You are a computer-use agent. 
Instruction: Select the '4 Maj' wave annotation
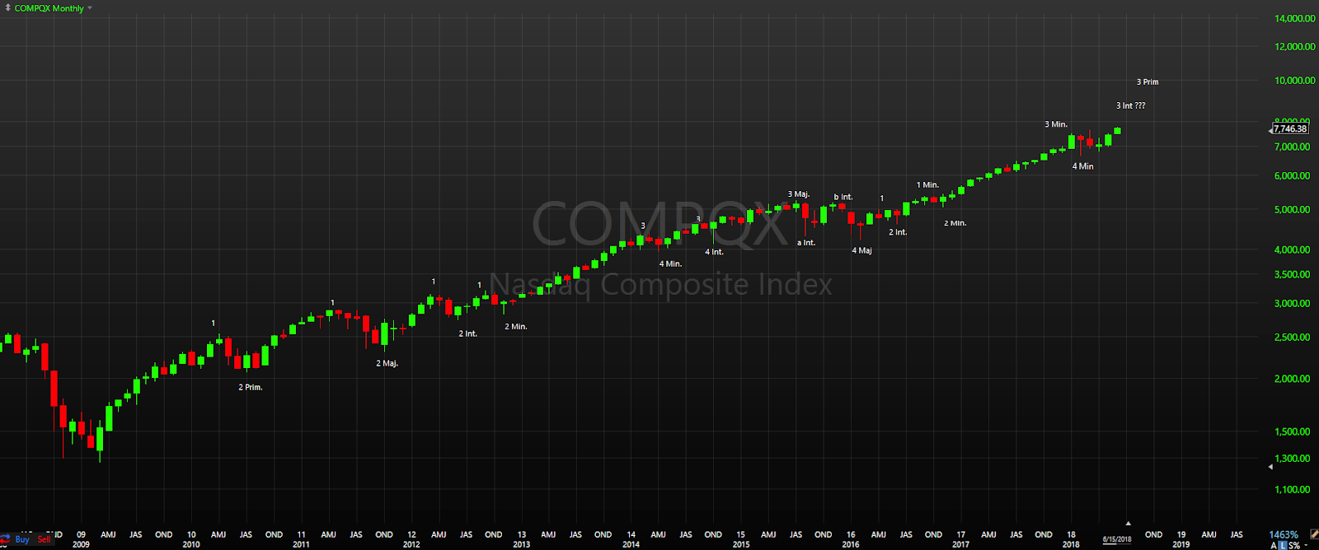861,250
